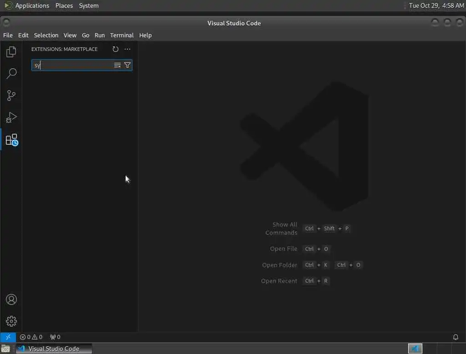Open the Run and Debug view
The height and width of the screenshot is (354, 466).
tap(11, 117)
